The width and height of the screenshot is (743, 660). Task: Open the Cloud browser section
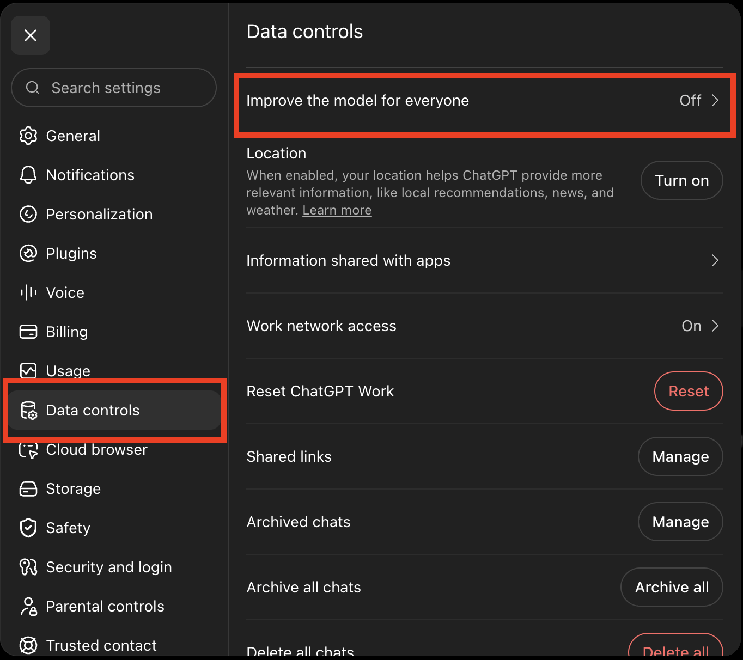[114, 449]
